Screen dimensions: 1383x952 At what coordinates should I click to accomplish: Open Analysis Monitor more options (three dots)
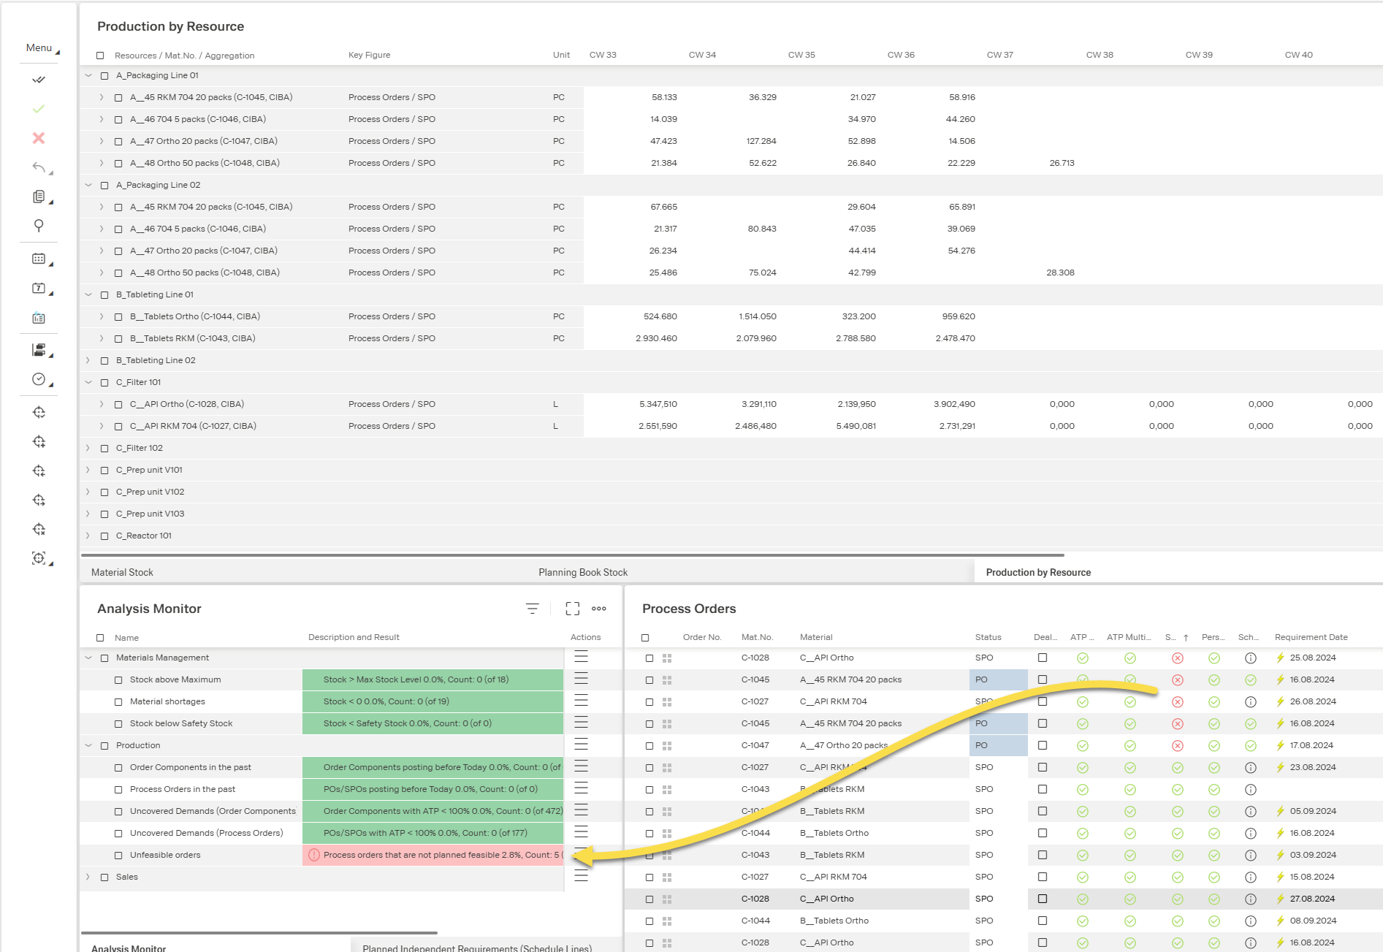(x=599, y=609)
